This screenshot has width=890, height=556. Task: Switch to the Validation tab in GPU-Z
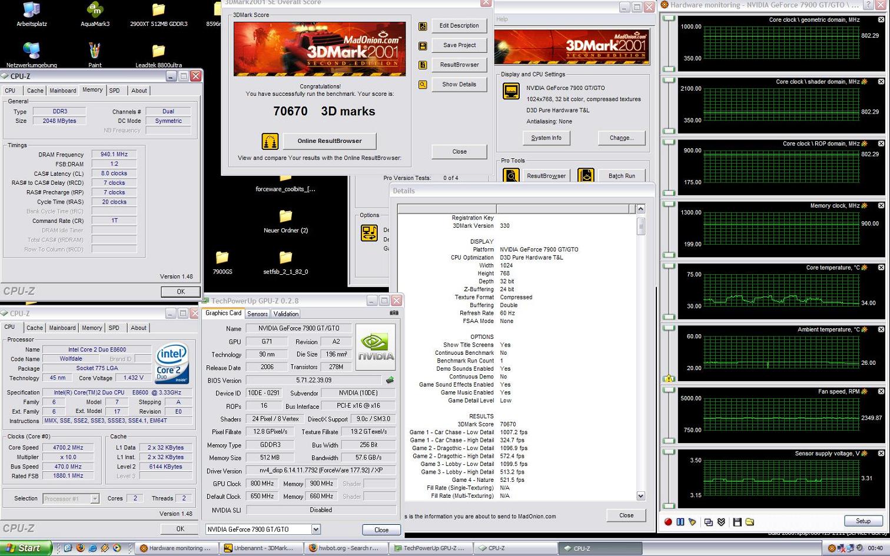point(285,314)
